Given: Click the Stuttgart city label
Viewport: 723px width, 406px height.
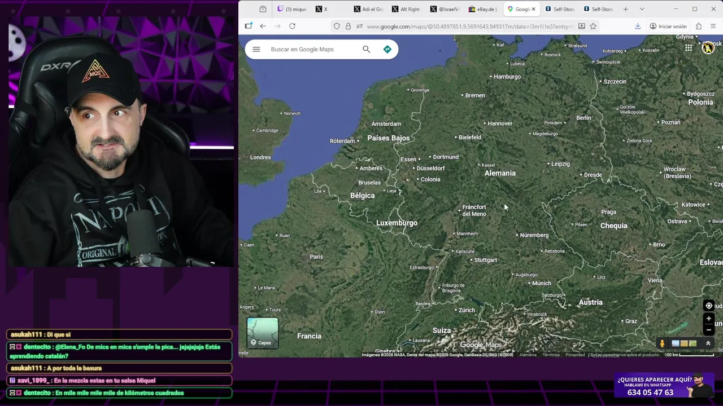Looking at the screenshot, I should [486, 260].
